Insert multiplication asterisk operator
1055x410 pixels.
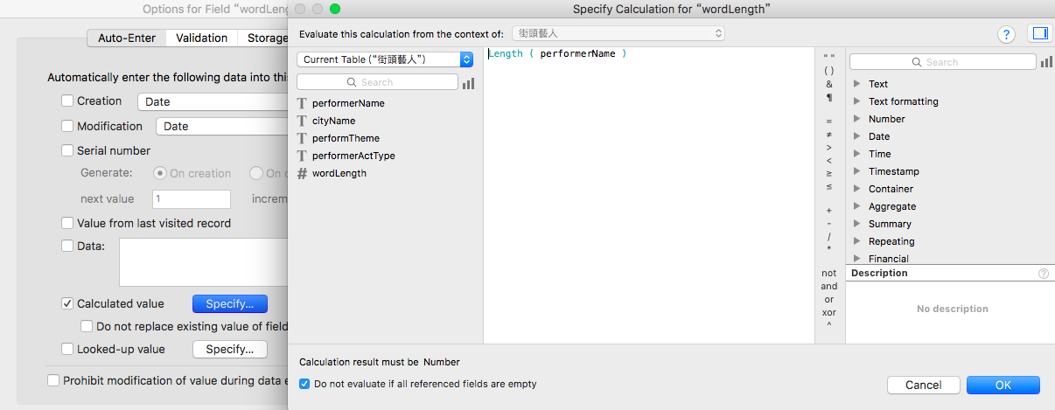[x=829, y=250]
